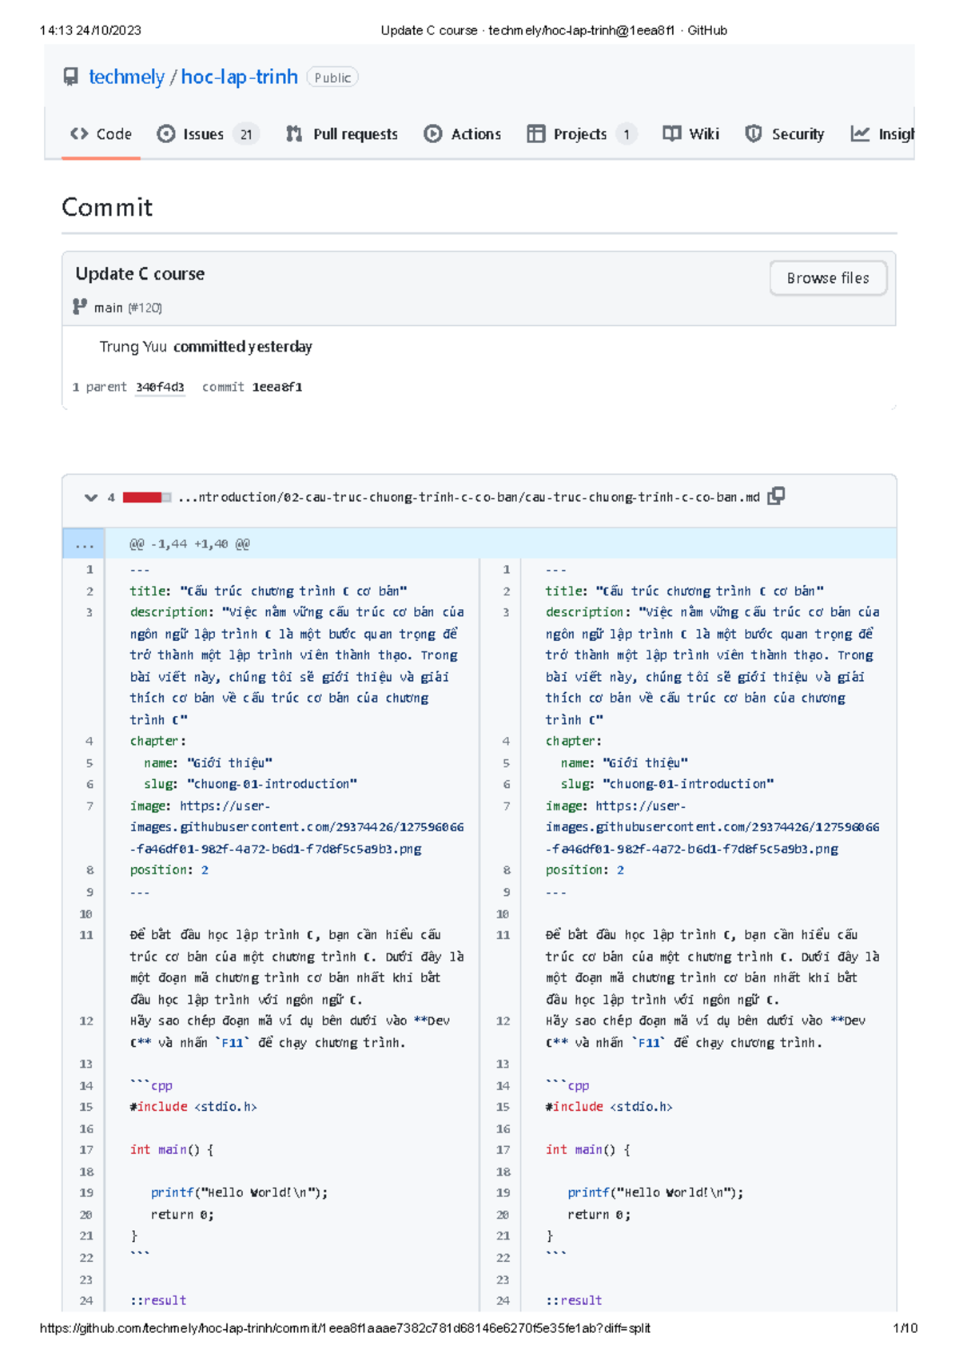The height and width of the screenshot is (1357, 959).
Task: Click the Actions play icon
Action: point(432,133)
